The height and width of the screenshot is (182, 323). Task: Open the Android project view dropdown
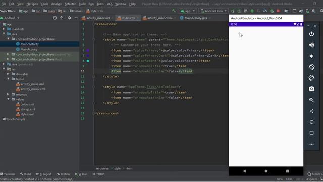coord(10,18)
